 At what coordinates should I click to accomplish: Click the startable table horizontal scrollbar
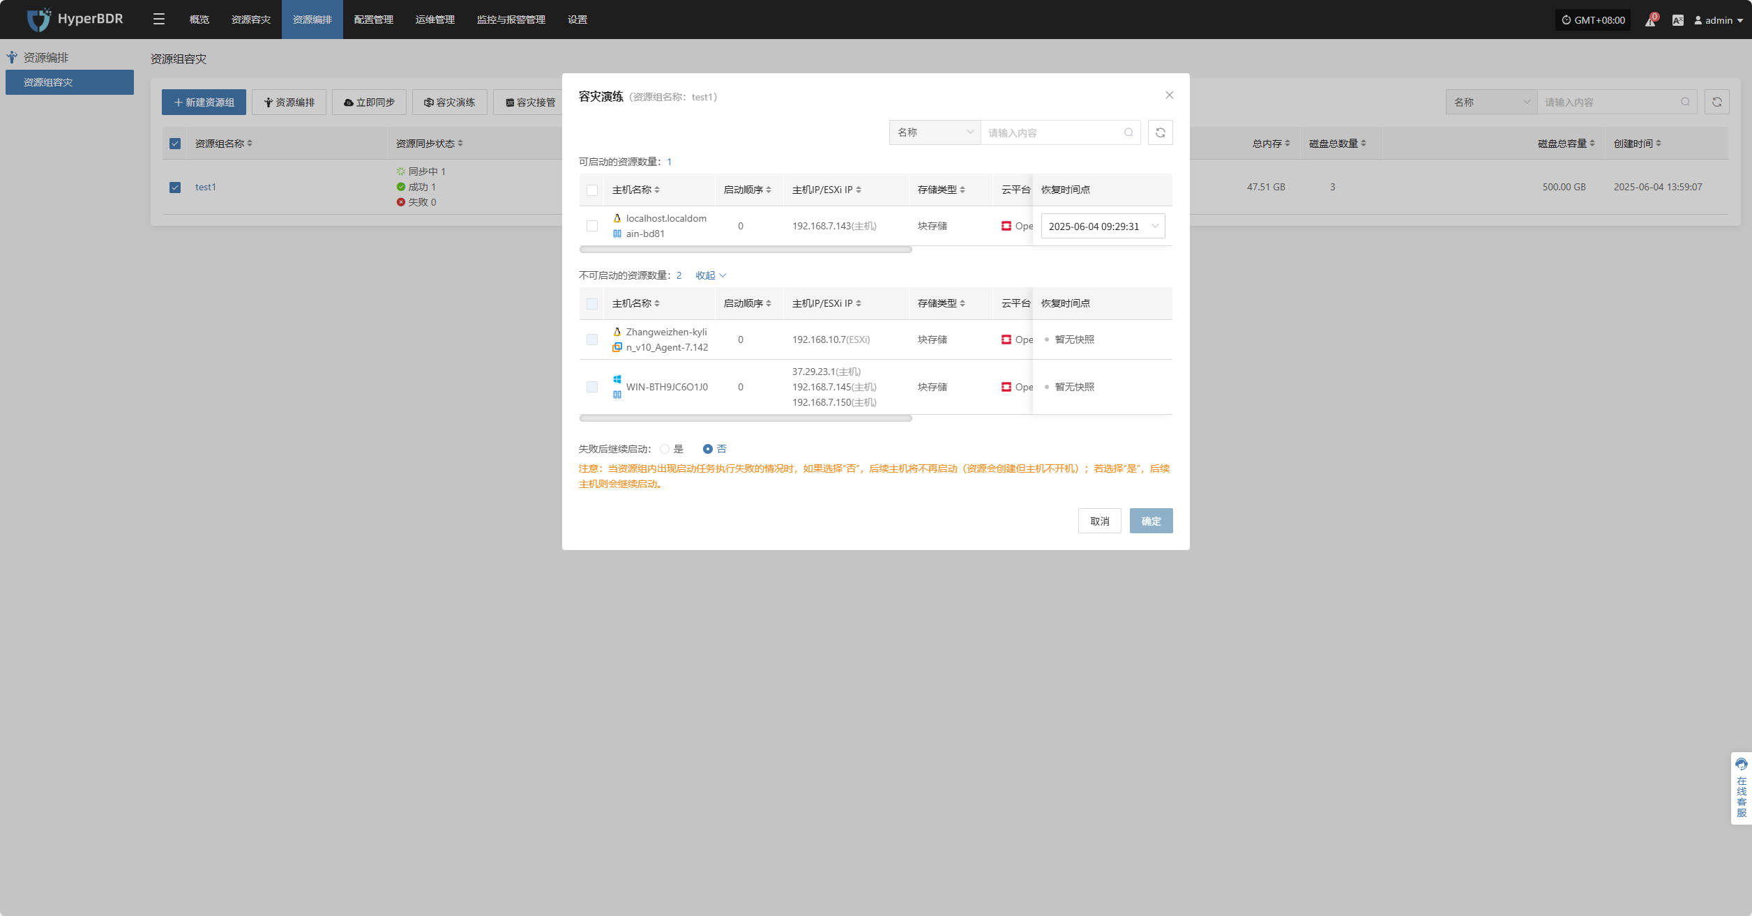(745, 250)
